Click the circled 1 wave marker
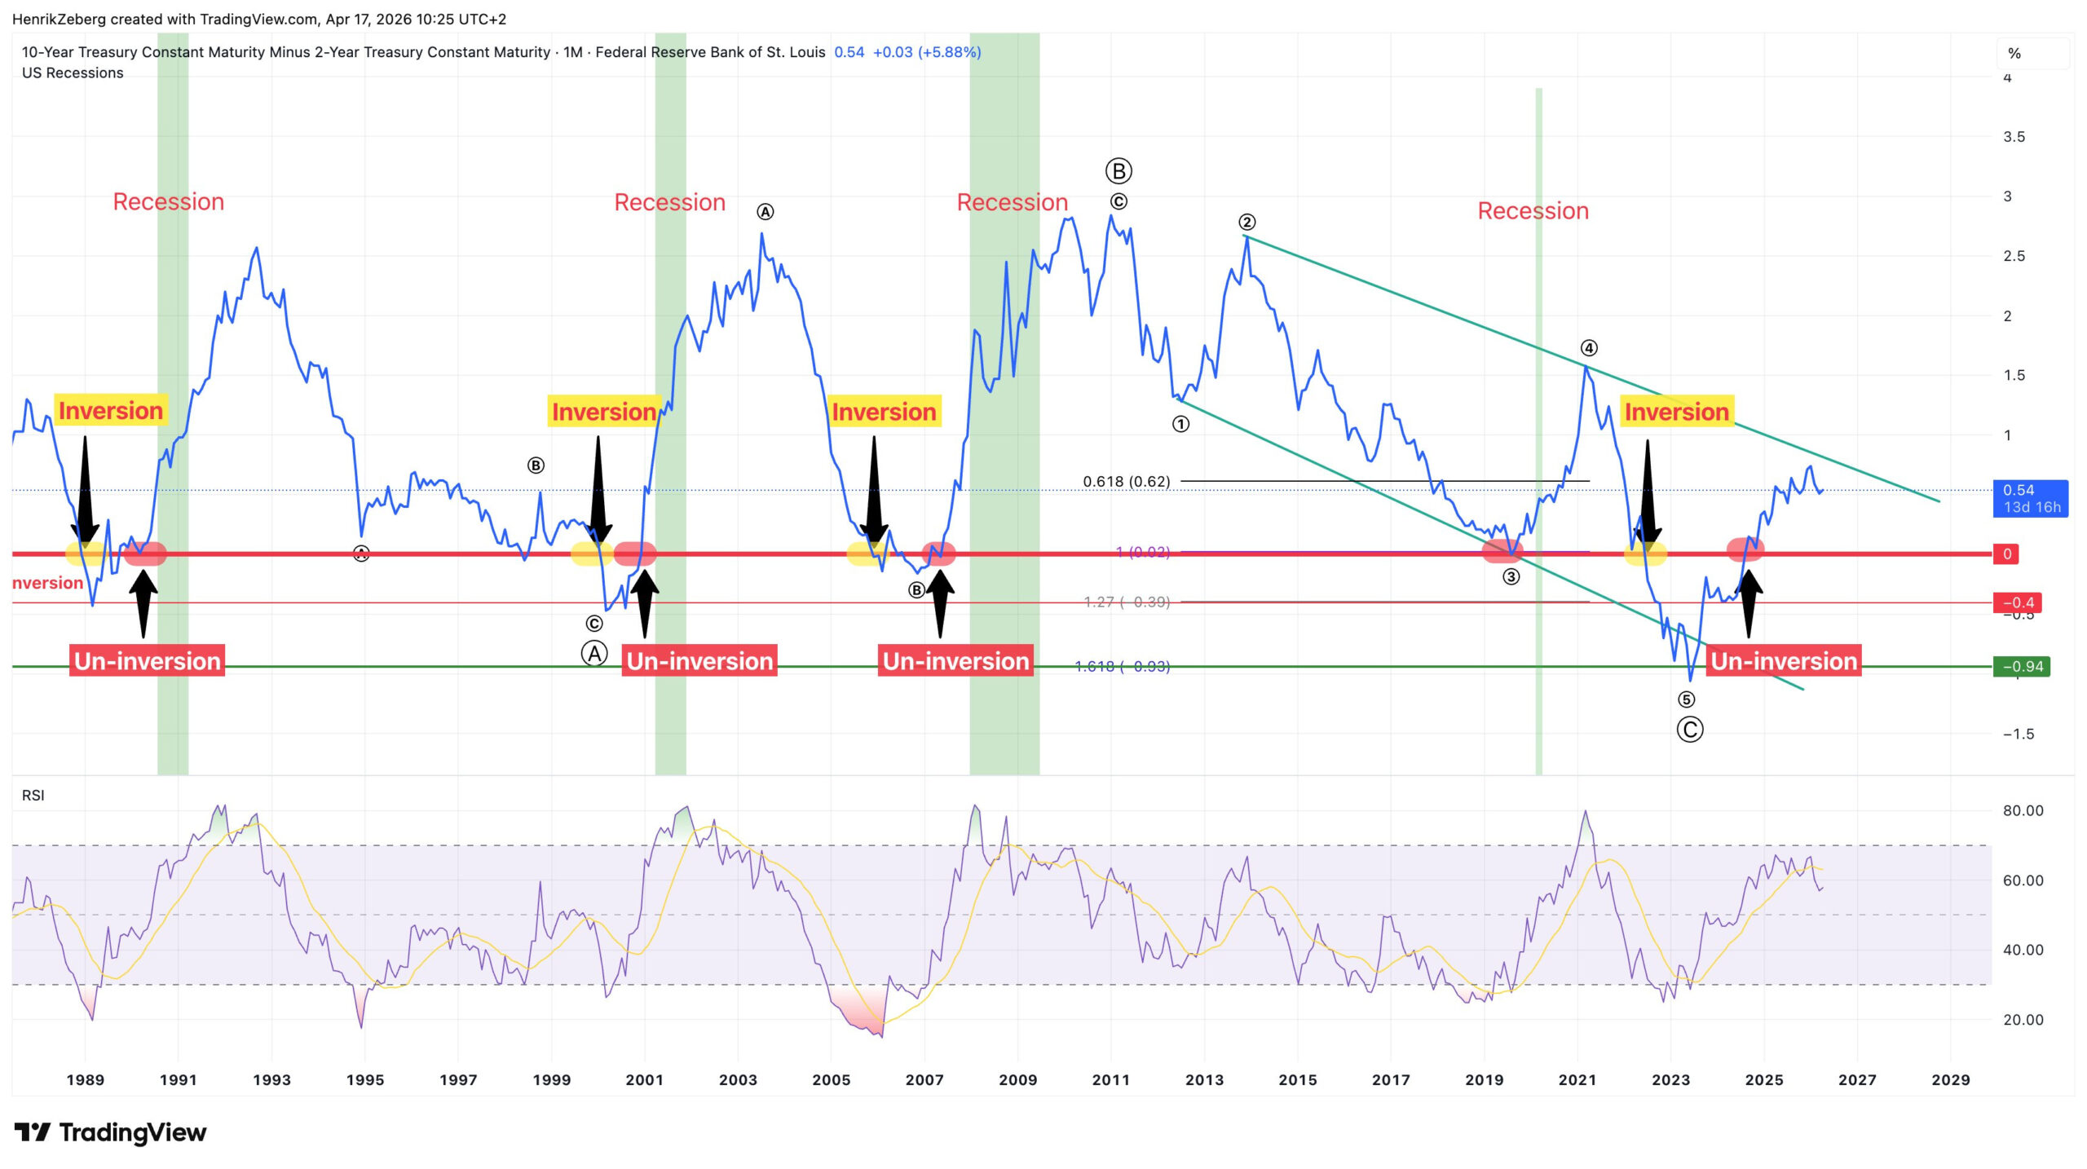Image resolution: width=2087 pixels, height=1169 pixels. point(1180,424)
